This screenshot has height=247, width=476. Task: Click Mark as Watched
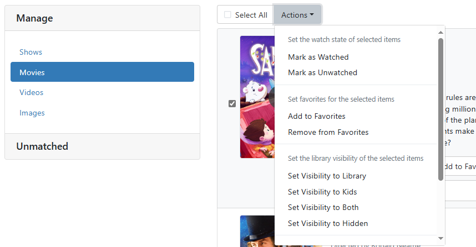tap(318, 57)
